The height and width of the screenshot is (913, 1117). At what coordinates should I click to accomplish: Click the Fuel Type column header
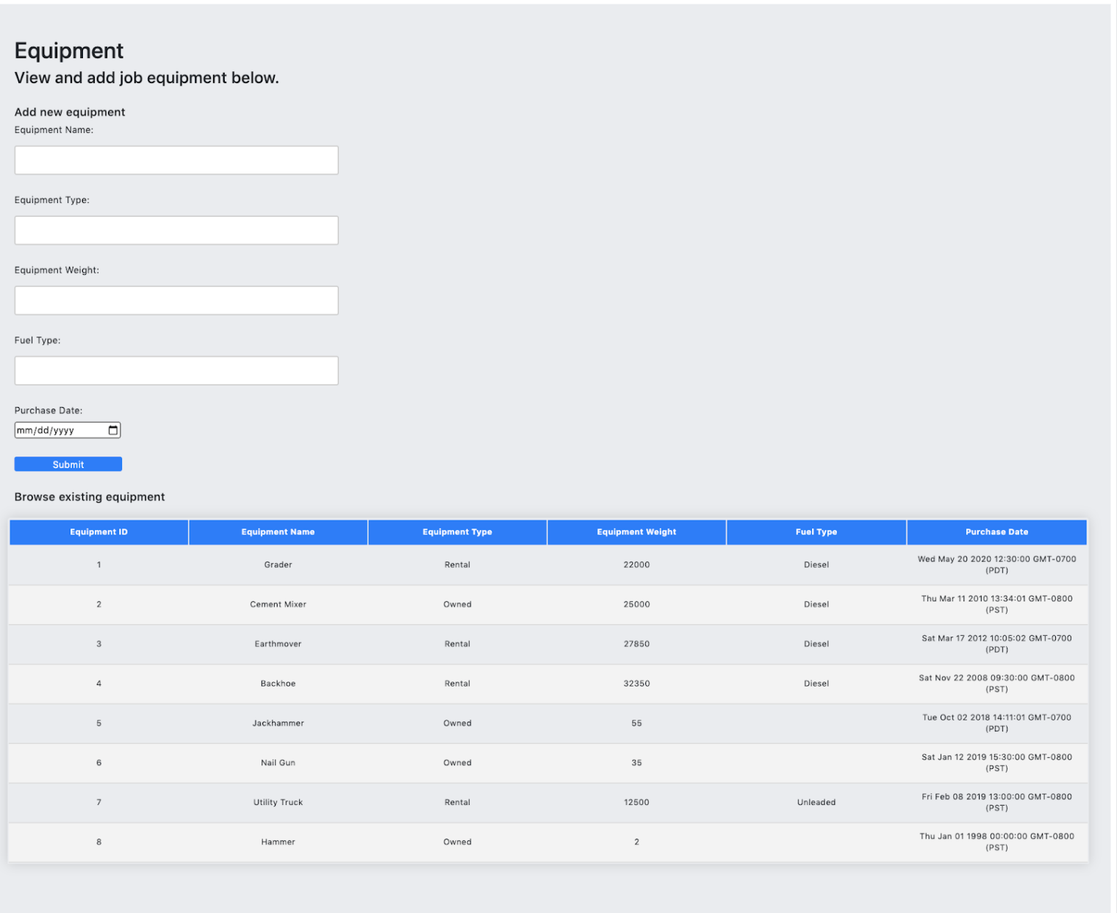pos(816,531)
